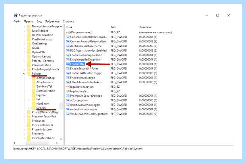The width and height of the screenshot is (246, 163).
Task: Click the Explorer folder icon
Action: 33,95
